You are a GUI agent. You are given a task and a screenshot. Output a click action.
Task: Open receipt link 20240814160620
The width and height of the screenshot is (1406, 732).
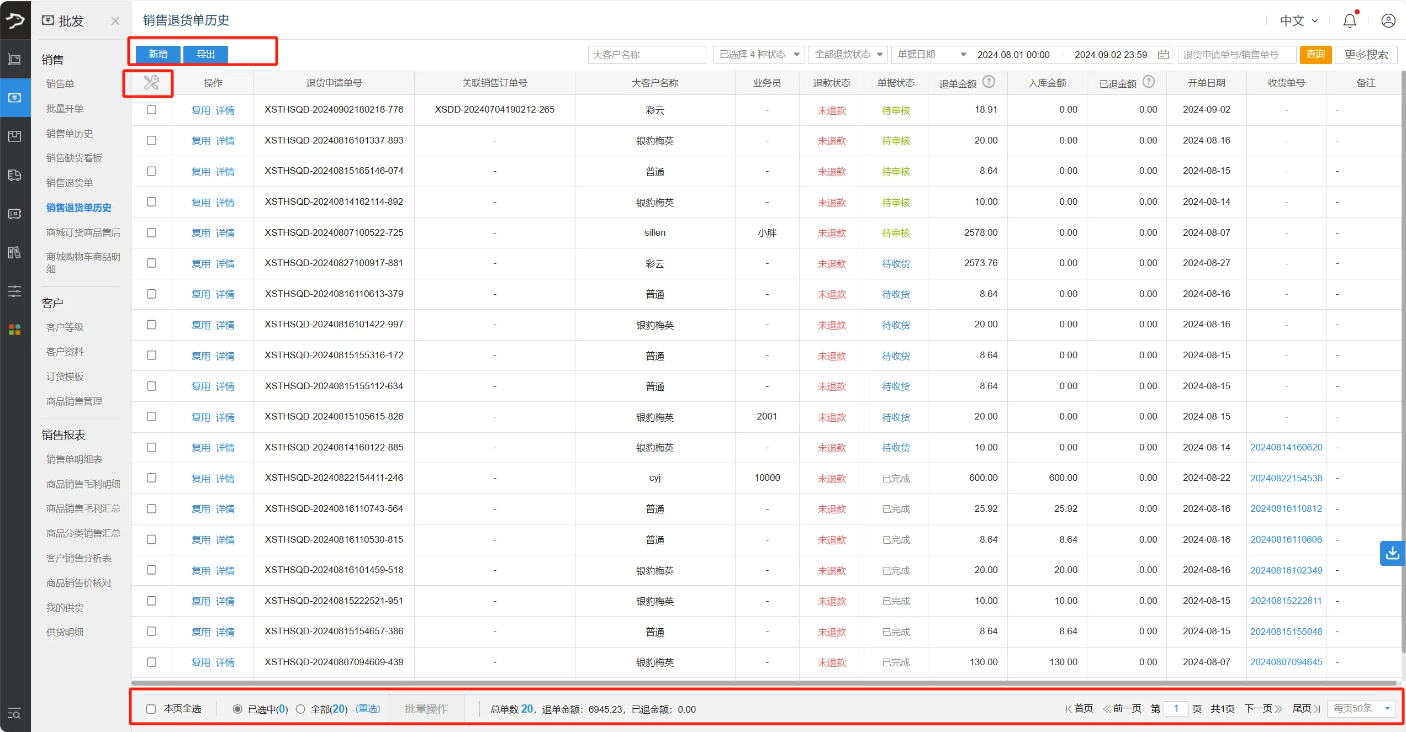1286,447
